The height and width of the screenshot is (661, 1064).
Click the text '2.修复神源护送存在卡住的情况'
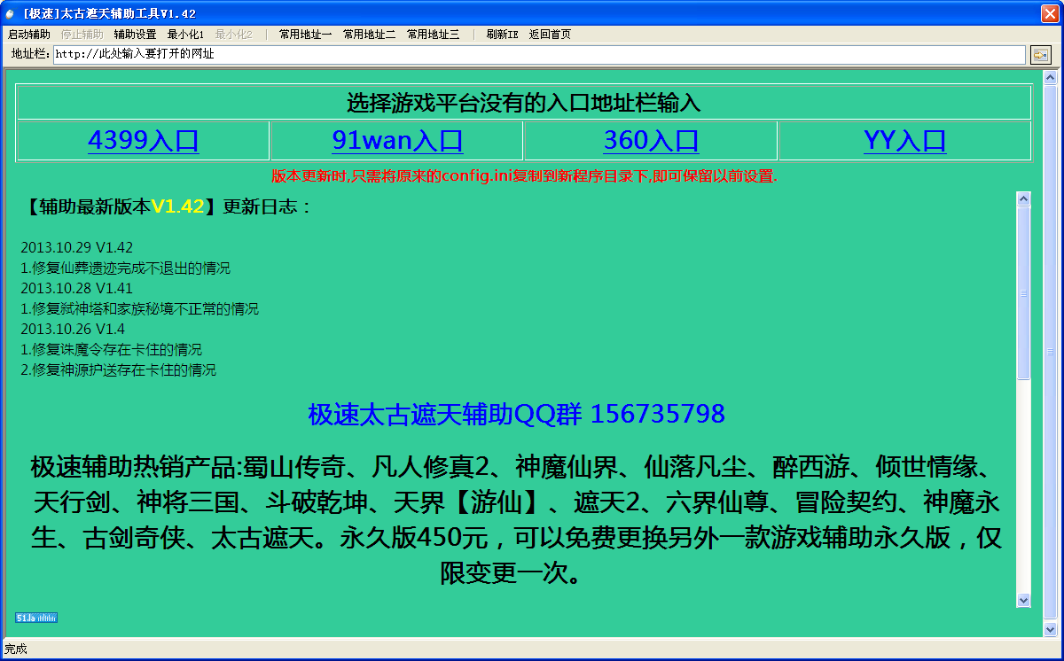pyautogui.click(x=118, y=369)
